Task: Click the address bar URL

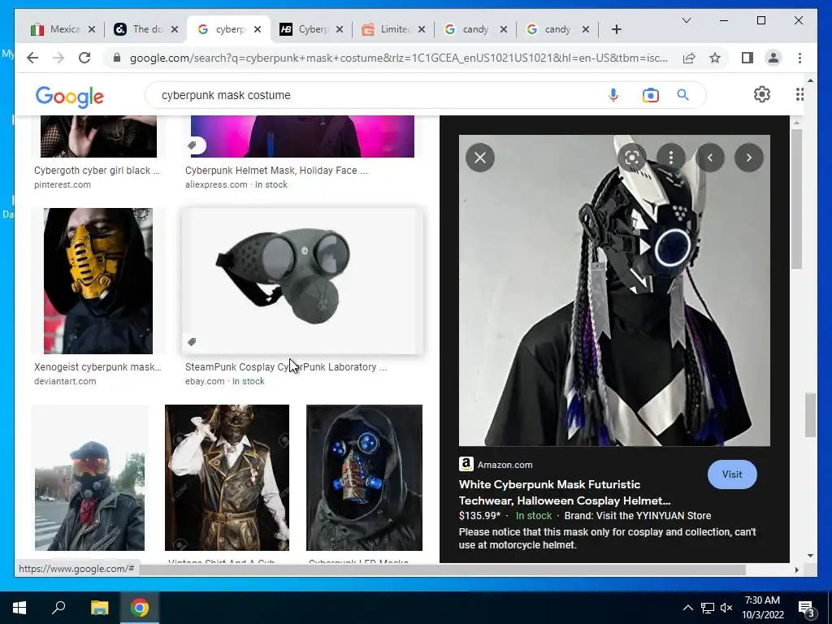Action: click(398, 58)
